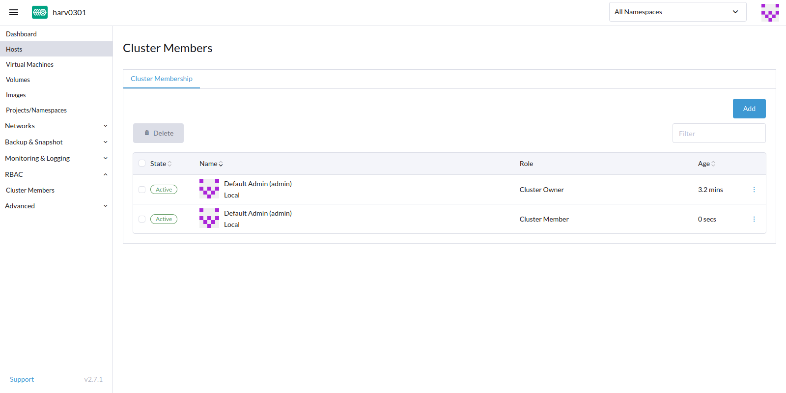Go to Dashboard in sidebar

(56, 34)
